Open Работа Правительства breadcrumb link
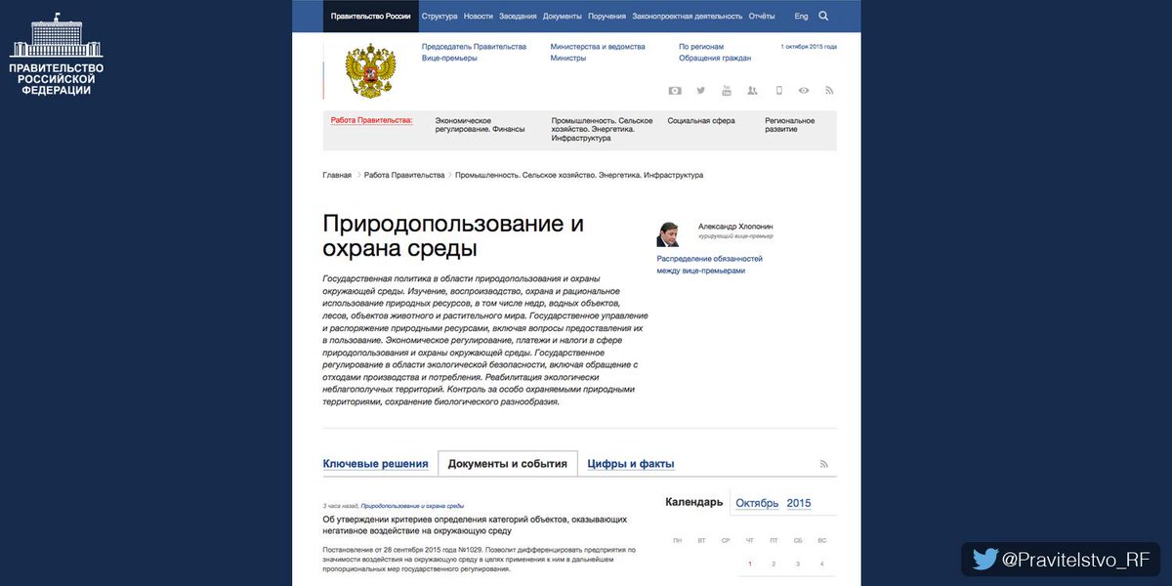 (404, 175)
